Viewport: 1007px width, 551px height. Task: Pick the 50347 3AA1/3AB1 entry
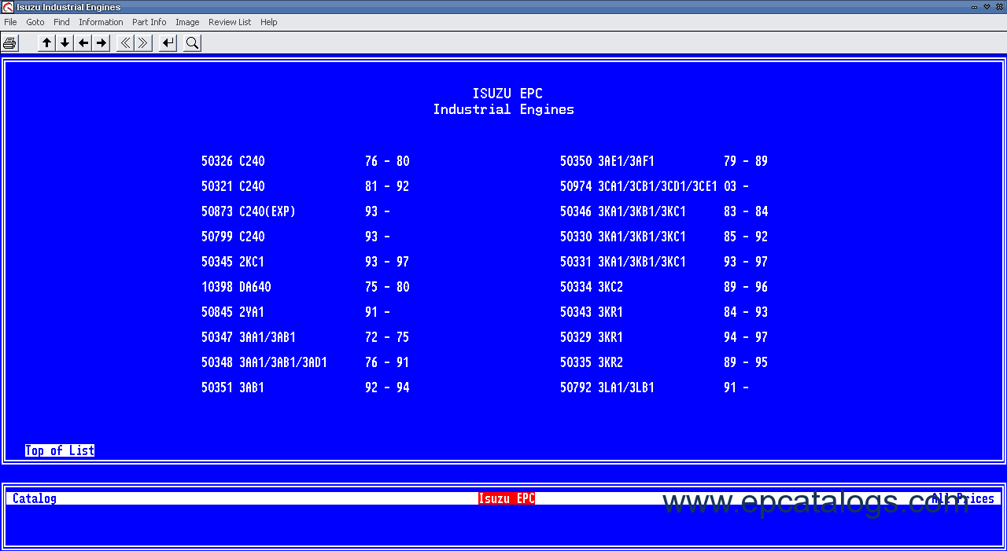tap(305, 337)
